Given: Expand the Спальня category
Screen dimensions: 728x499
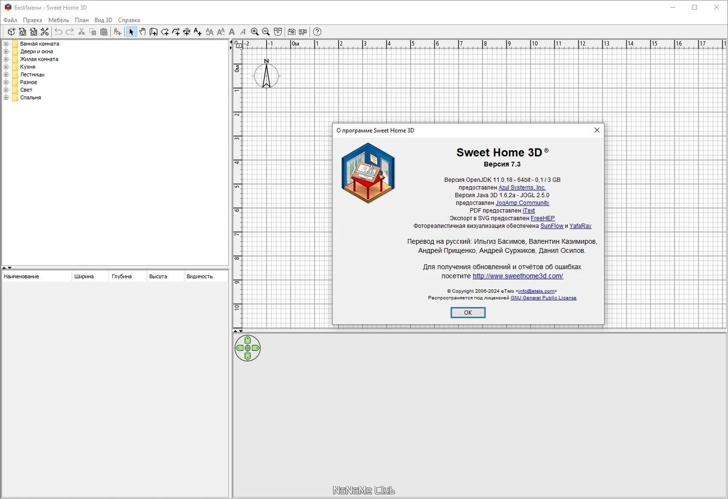Looking at the screenshot, I should click(6, 97).
